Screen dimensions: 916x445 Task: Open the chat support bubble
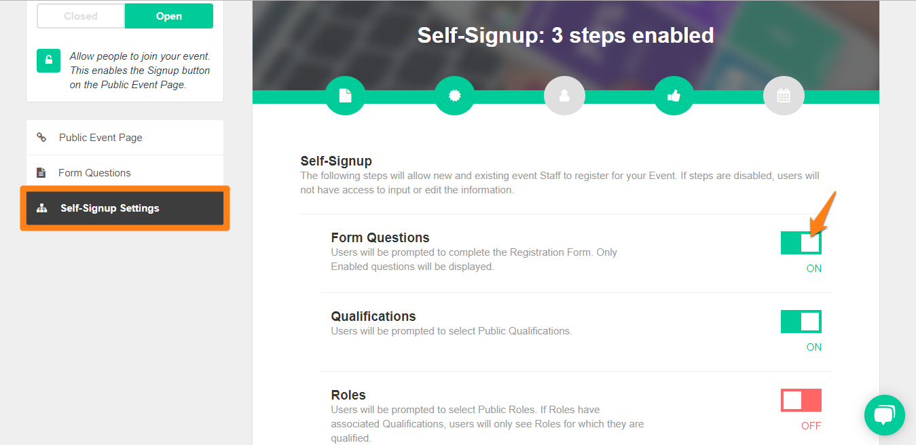[885, 415]
